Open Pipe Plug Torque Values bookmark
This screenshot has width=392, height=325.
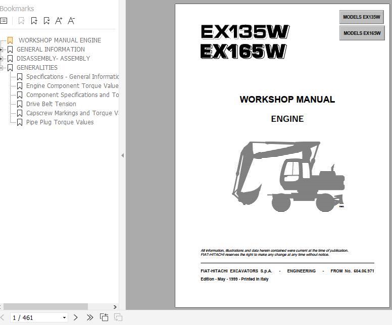coord(60,122)
